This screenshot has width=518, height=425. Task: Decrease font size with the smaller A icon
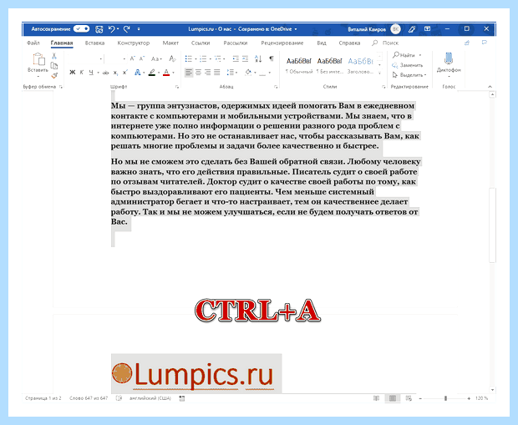pos(142,58)
